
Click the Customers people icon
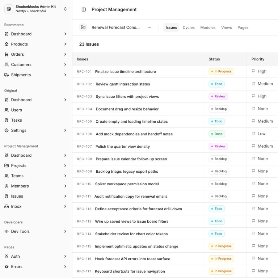click(7, 64)
